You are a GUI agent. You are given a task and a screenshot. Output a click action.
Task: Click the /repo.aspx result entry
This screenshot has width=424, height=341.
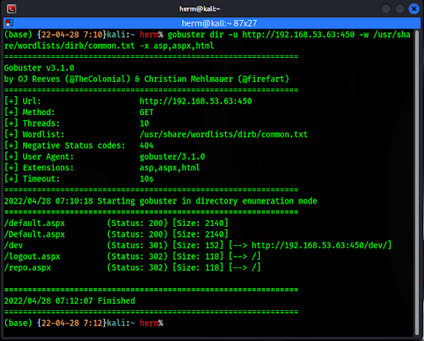pyautogui.click(x=27, y=267)
